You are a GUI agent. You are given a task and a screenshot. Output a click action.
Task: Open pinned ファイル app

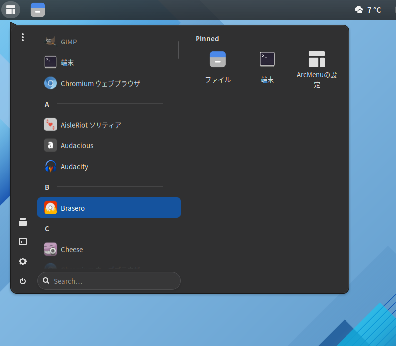218,67
